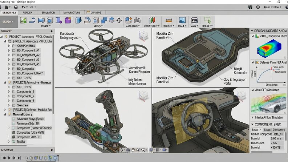Click the Undo arrow icon
The image size is (288, 162).
coord(23,7)
